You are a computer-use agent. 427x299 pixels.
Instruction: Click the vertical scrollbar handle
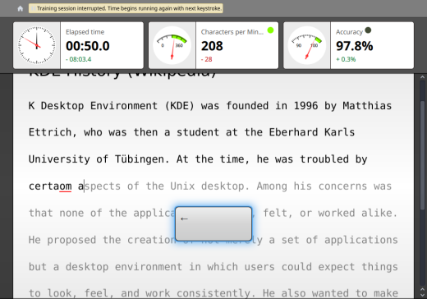pos(422,155)
